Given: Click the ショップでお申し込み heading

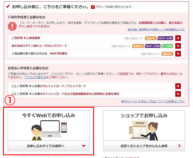Looking at the screenshot, I should pyautogui.click(x=144, y=116).
